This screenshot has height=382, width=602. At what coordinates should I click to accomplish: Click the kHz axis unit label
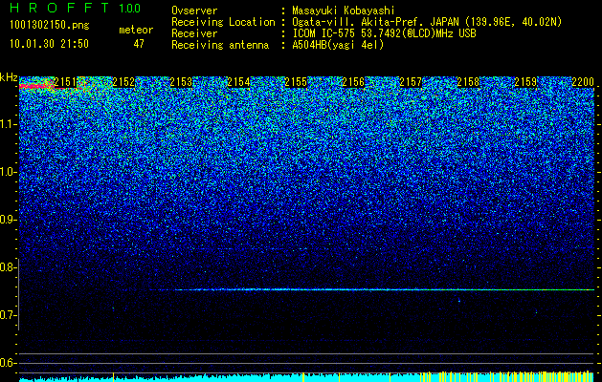[x=9, y=77]
